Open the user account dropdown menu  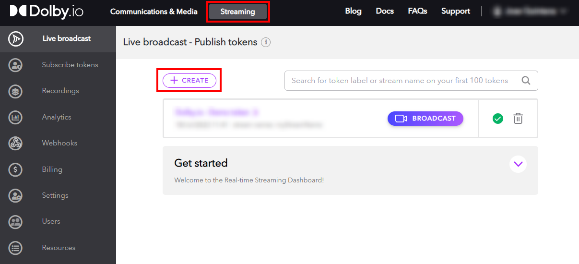click(529, 11)
